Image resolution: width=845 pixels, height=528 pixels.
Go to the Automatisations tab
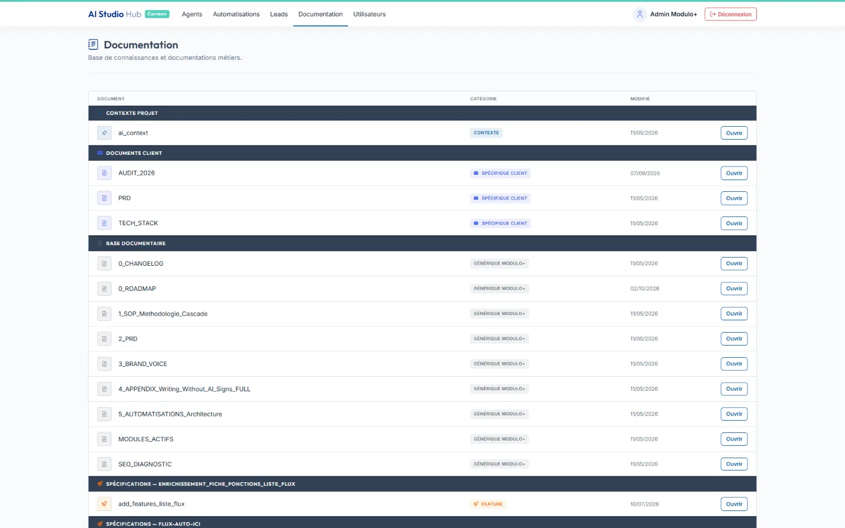(x=236, y=14)
